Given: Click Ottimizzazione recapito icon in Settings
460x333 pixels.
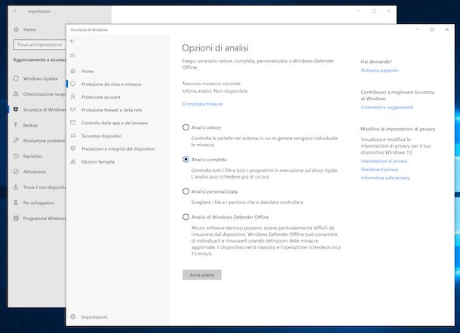Looking at the screenshot, I should tap(16, 94).
